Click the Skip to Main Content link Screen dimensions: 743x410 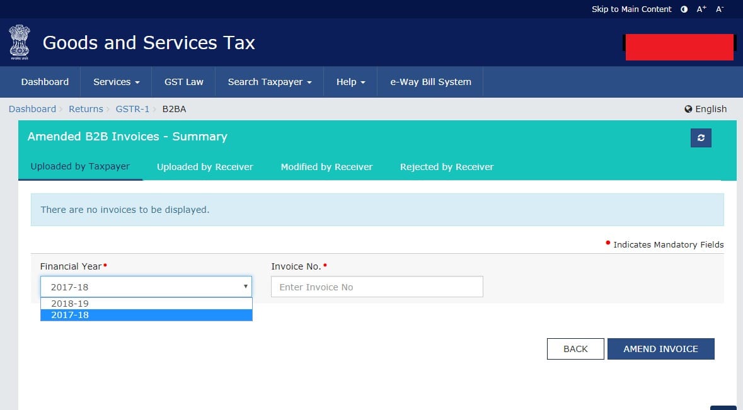coord(631,9)
